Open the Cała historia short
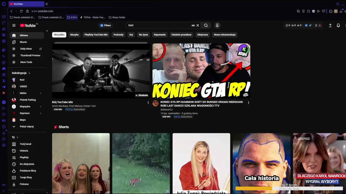Viewport: 346px width, 194px height. (x=262, y=163)
